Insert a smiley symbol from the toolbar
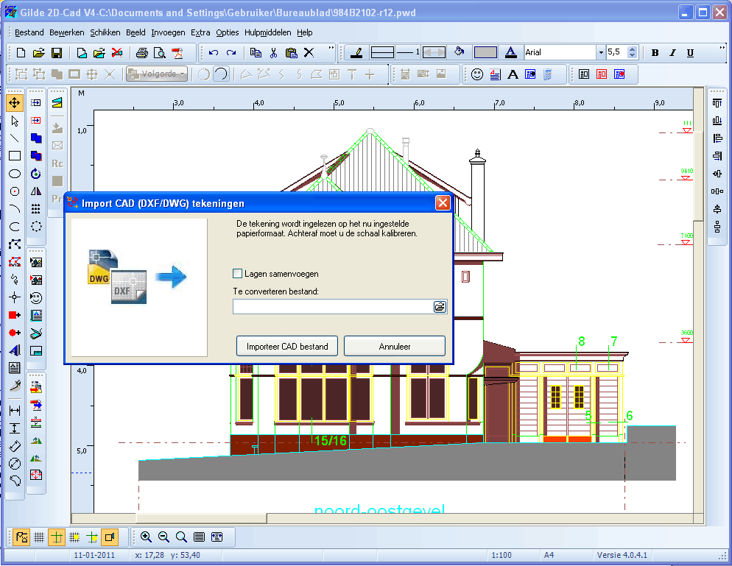The height and width of the screenshot is (566, 732). (477, 74)
